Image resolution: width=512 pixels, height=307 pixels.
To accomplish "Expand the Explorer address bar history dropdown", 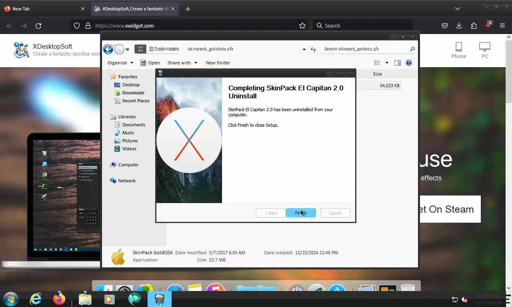I will pos(304,49).
